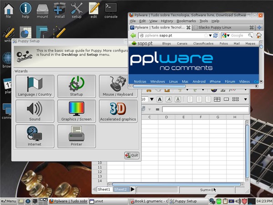Screen dimensions: 273x205
Task: Open the Menu button on taskbar
Action: coord(9,201)
